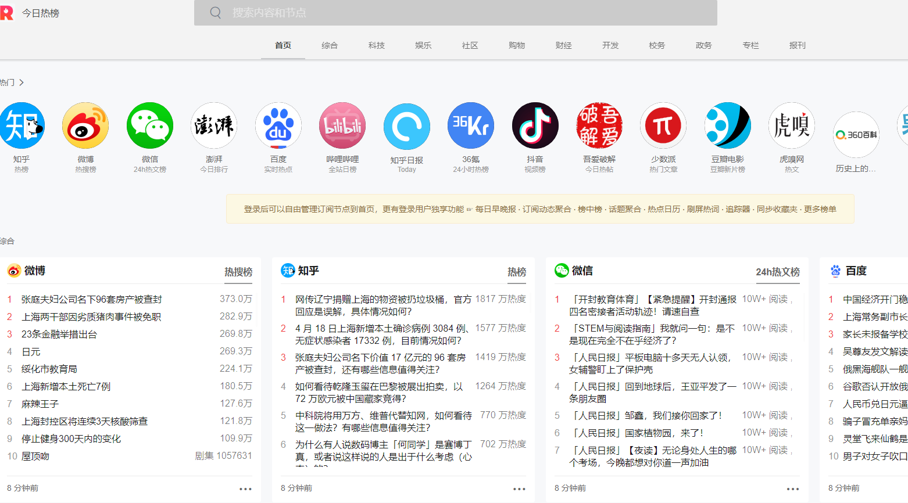The image size is (908, 503).
Task: Open the more options dots on 微博 card
Action: click(246, 489)
